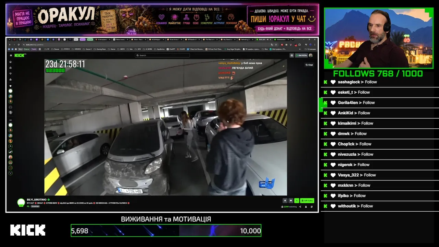Image resolution: width=439 pixels, height=247 pixels.
Task: Open the user profile avatar in the Kick header
Action: pos(311,55)
